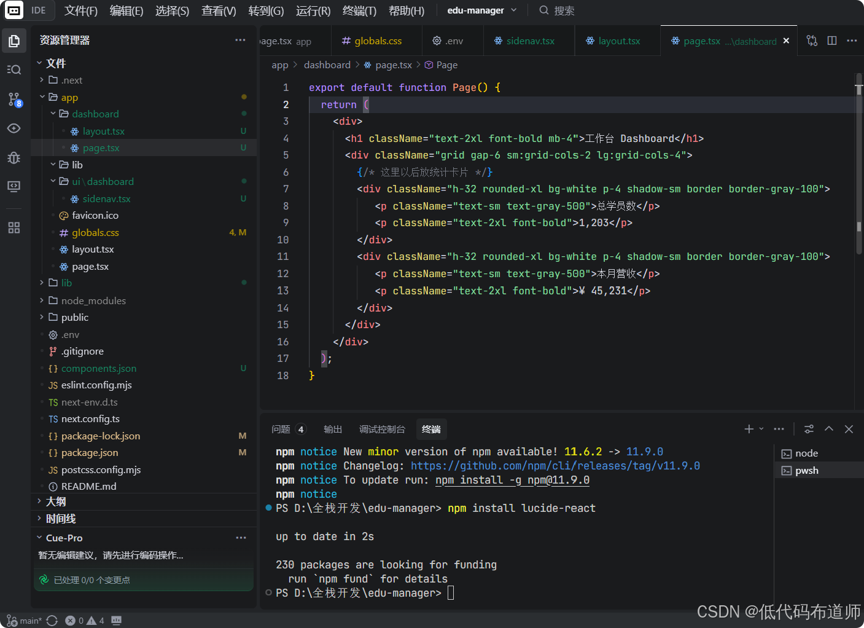864x628 pixels.
Task: Switch to the sidenav.tsx editor tab
Action: (x=529, y=41)
